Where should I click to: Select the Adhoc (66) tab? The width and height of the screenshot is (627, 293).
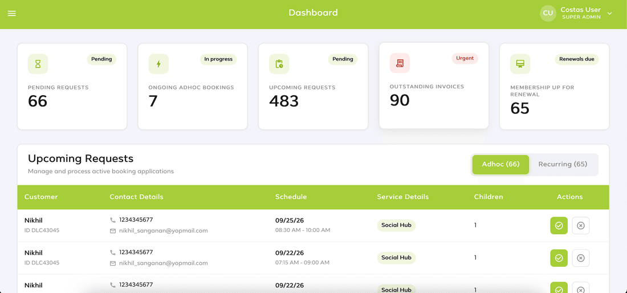[500, 164]
